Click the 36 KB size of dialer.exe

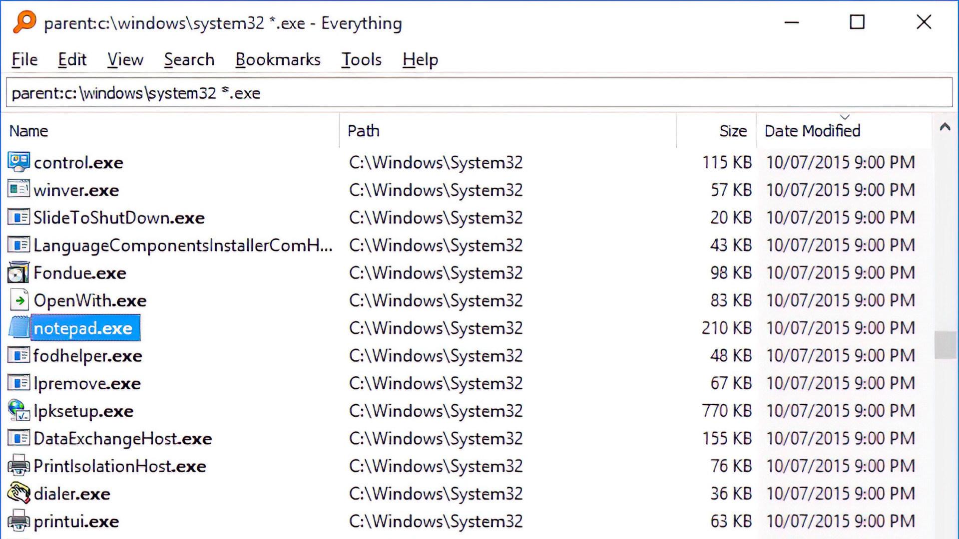pyautogui.click(x=731, y=494)
